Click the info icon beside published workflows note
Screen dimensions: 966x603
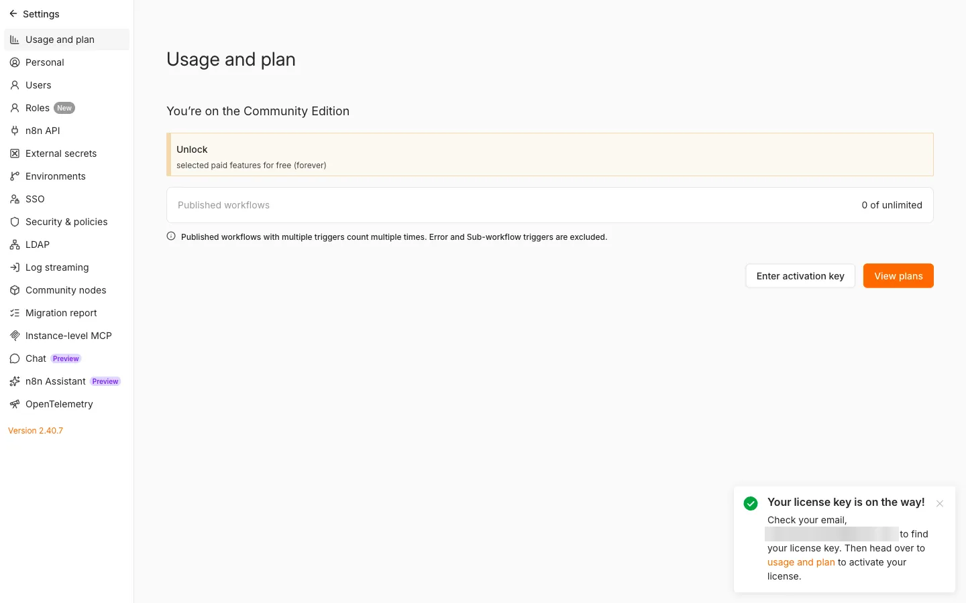point(171,236)
